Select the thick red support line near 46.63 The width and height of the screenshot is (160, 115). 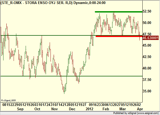[119, 36]
